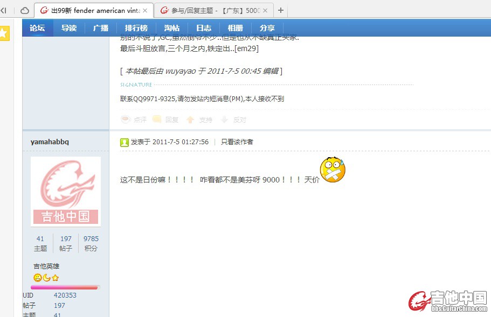The image size is (491, 317).
Task: Click the green user icon before 发表于
Action: [x=125, y=142]
